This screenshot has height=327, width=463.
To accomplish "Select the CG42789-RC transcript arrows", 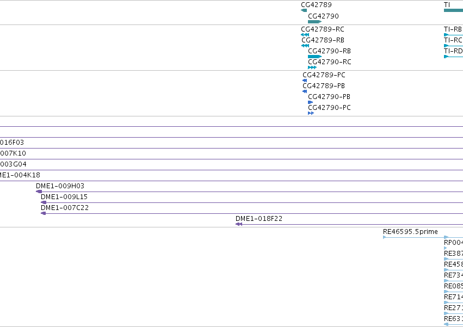I will click(x=305, y=35).
